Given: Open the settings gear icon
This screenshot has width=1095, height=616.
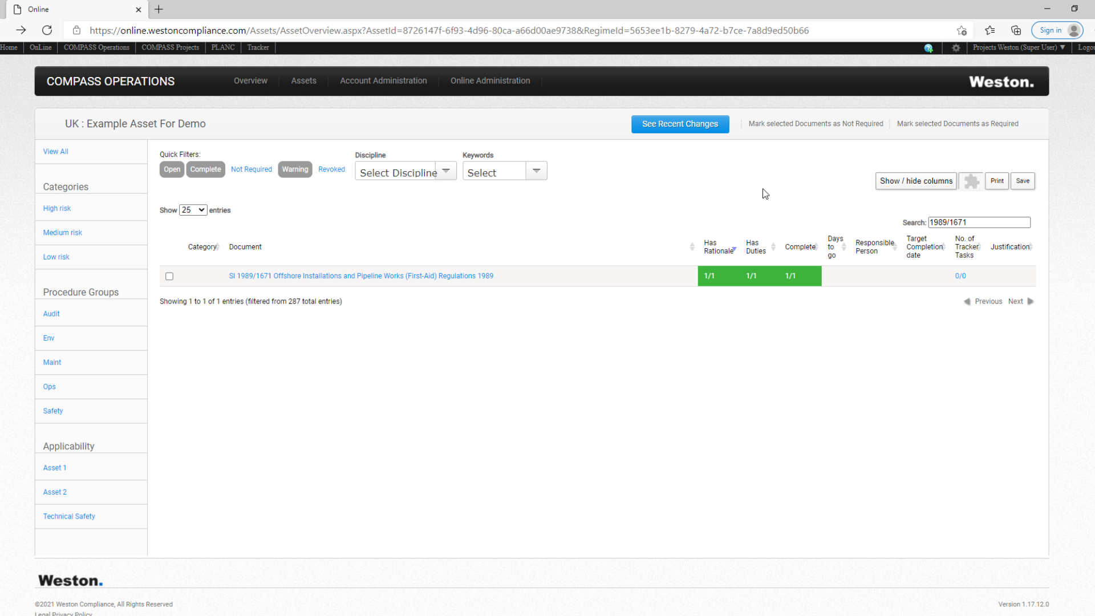Looking at the screenshot, I should pyautogui.click(x=956, y=48).
